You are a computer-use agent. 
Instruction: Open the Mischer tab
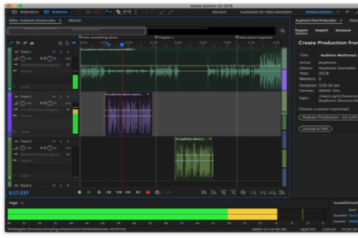(x=75, y=21)
